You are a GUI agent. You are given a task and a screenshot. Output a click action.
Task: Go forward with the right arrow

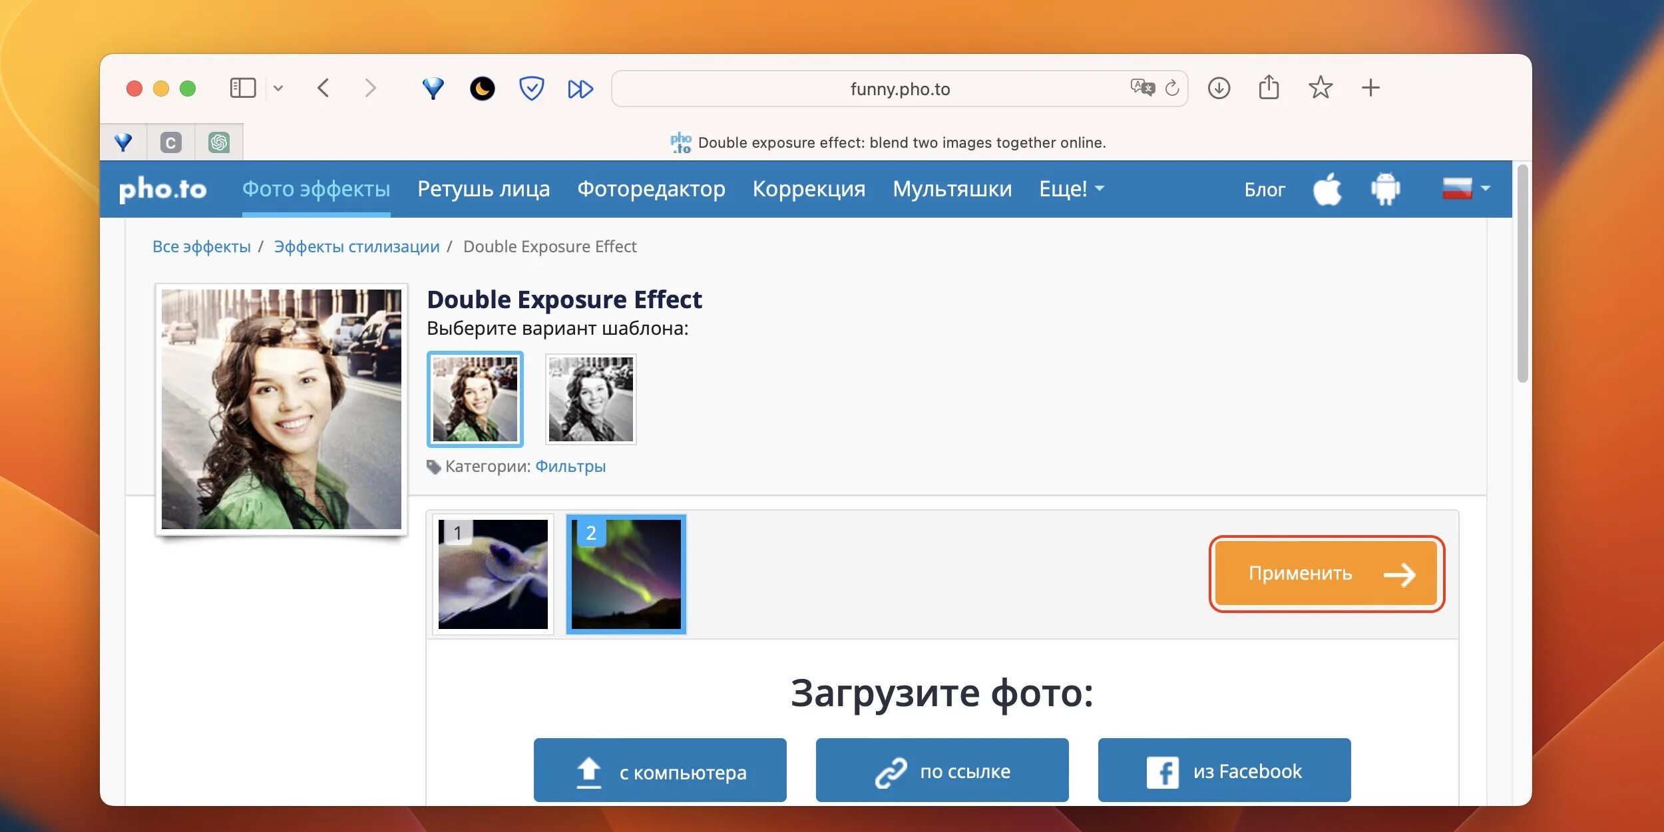371,88
